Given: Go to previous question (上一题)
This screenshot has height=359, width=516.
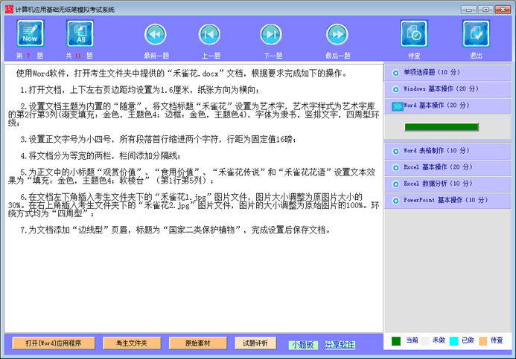Looking at the screenshot, I should click(210, 34).
